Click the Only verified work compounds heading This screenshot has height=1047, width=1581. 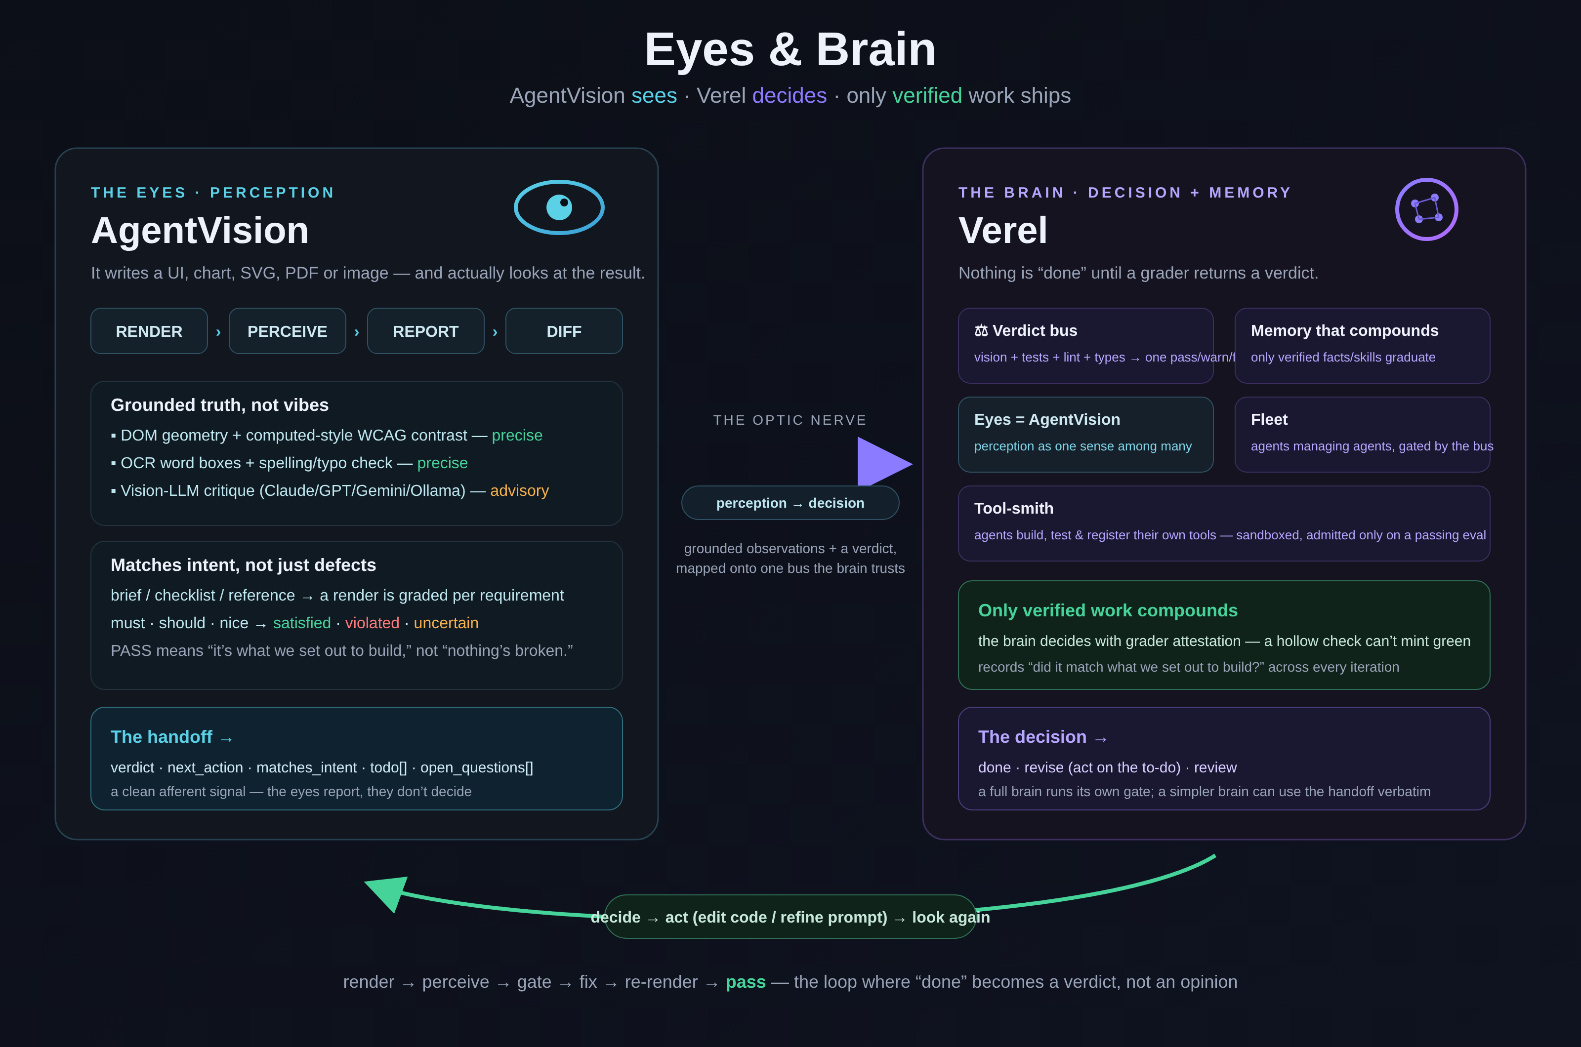(x=1107, y=610)
